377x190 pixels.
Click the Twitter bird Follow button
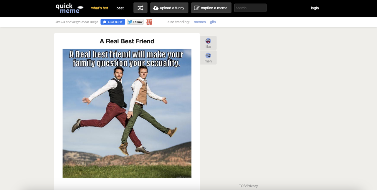point(135,22)
